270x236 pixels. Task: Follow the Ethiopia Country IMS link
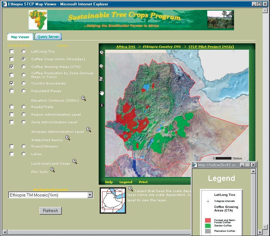pyautogui.click(x=162, y=46)
